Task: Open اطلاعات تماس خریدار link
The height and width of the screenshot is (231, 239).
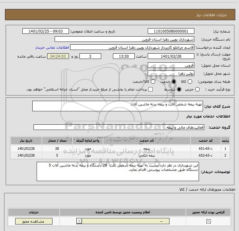Action: coord(52,47)
